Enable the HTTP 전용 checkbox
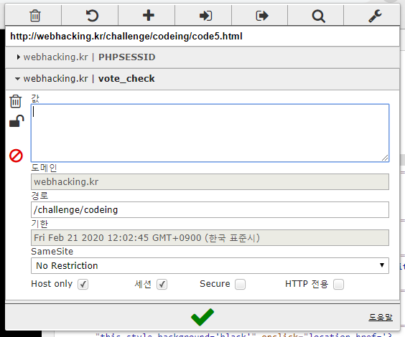 pos(339,285)
